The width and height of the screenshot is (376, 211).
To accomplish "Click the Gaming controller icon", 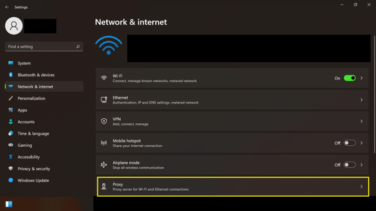I will pyautogui.click(x=11, y=145).
